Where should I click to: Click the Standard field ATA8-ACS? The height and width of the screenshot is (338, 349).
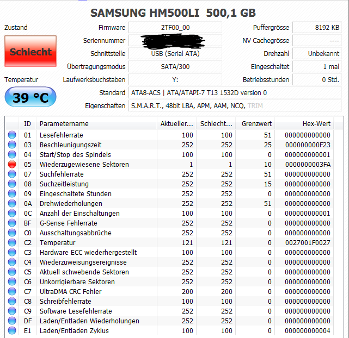235,92
